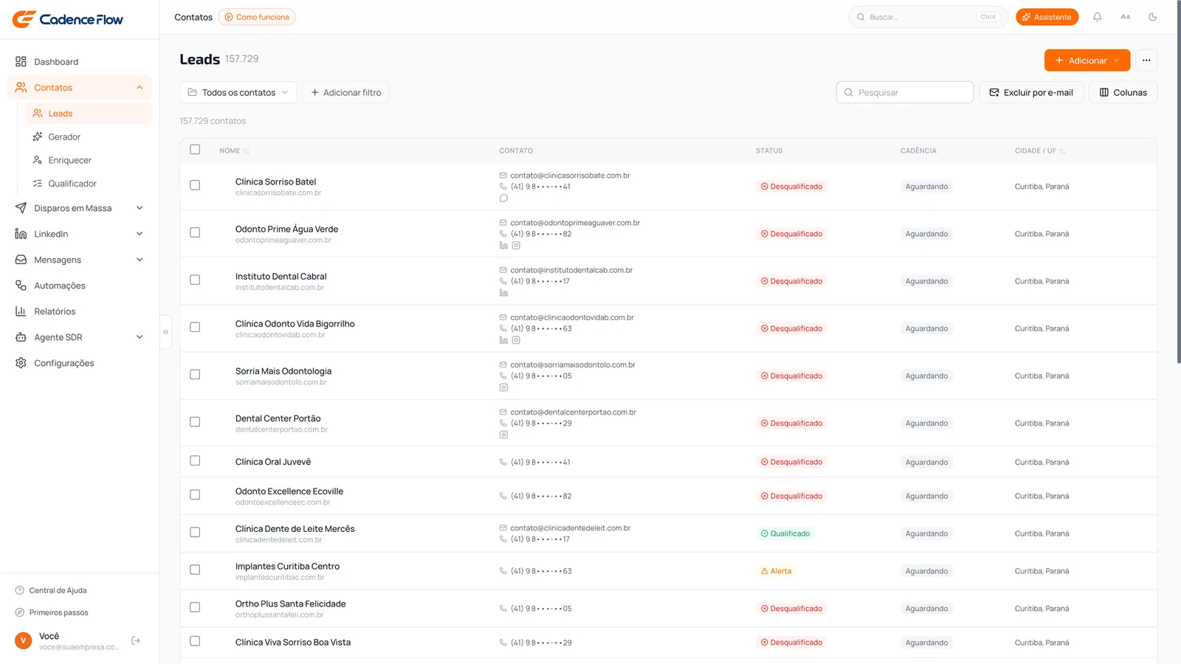Open Colunas button
This screenshot has height=664, width=1181.
tap(1123, 92)
